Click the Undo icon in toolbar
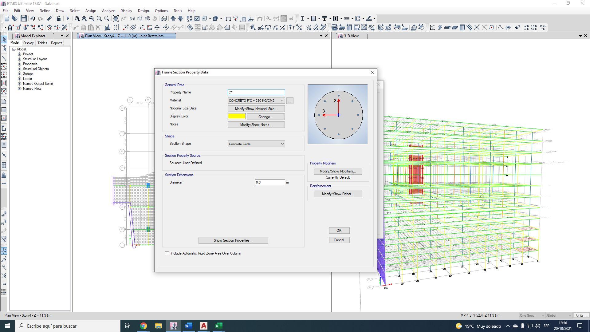 33,18
